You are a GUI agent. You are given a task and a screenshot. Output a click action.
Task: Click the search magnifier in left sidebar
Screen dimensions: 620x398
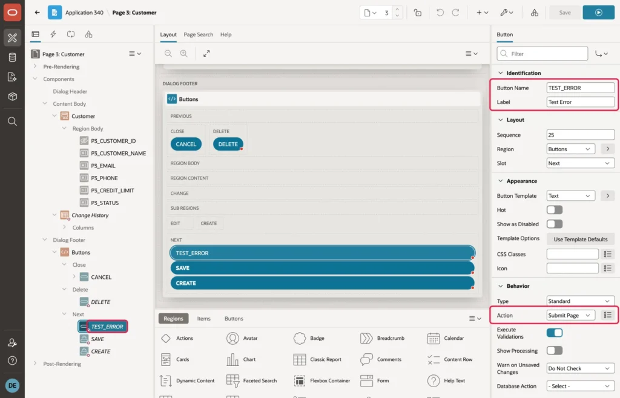12,121
